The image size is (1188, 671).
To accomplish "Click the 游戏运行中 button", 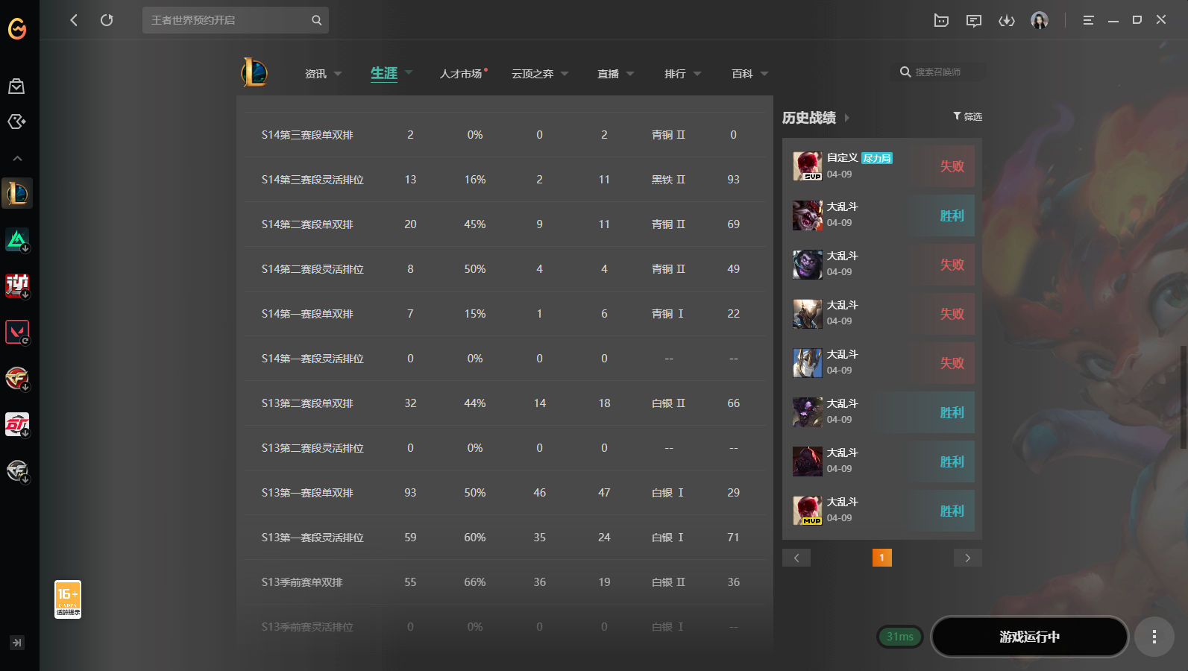I will click(x=1030, y=637).
